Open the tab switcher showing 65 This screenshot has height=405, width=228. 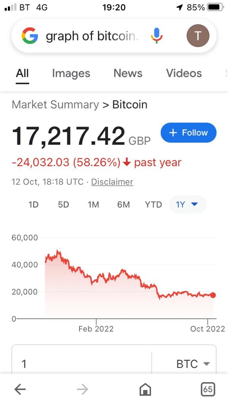207,389
